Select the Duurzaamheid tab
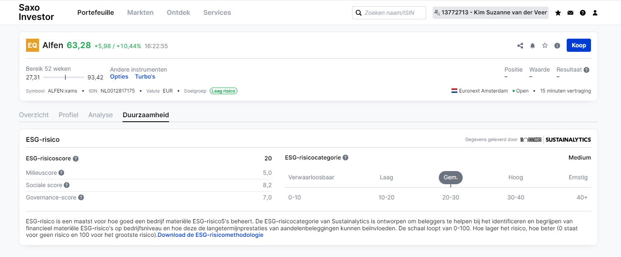The height and width of the screenshot is (257, 621). (146, 115)
